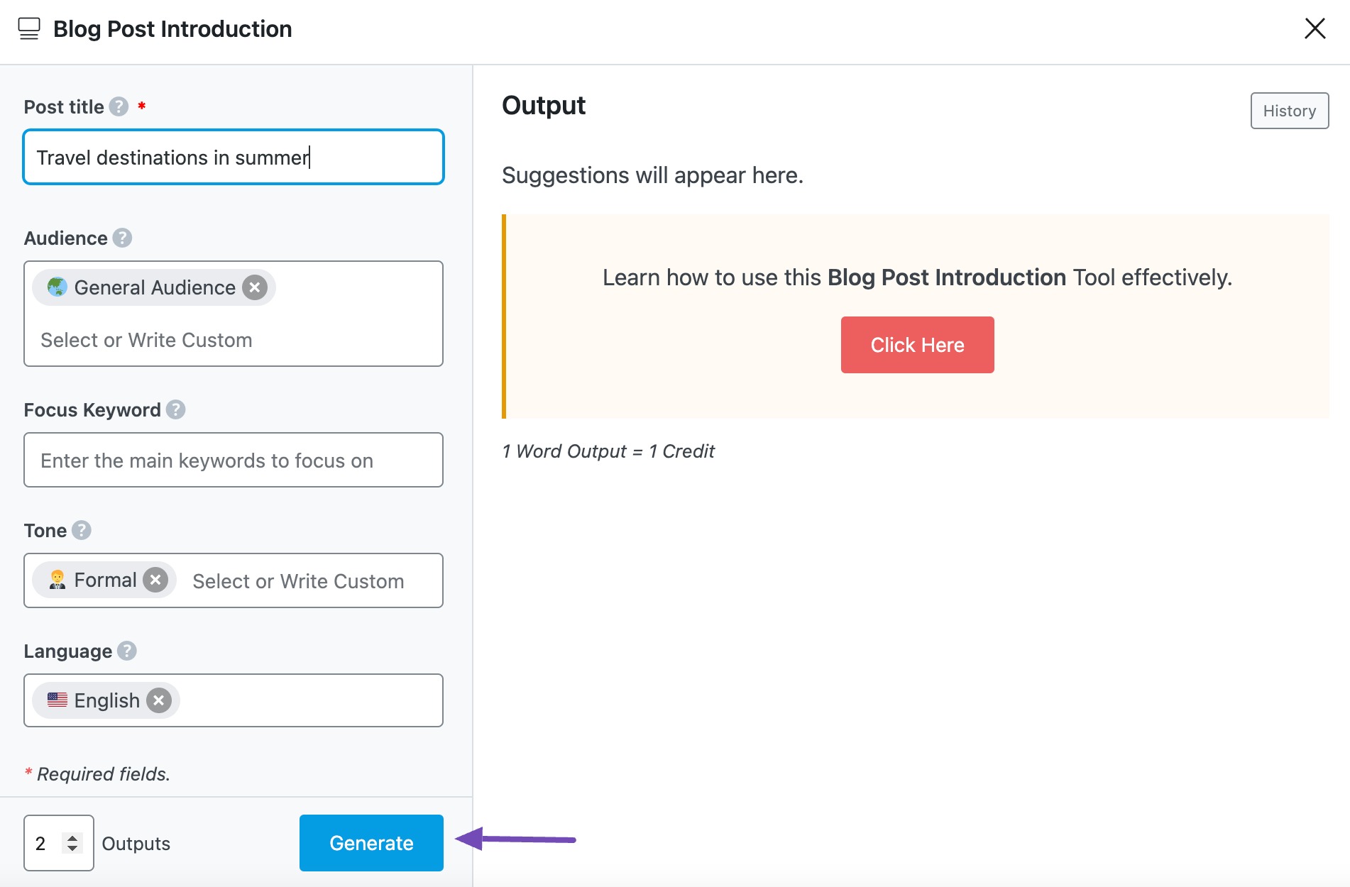The image size is (1350, 887).
Task: Click the Generate button
Action: [x=371, y=842]
